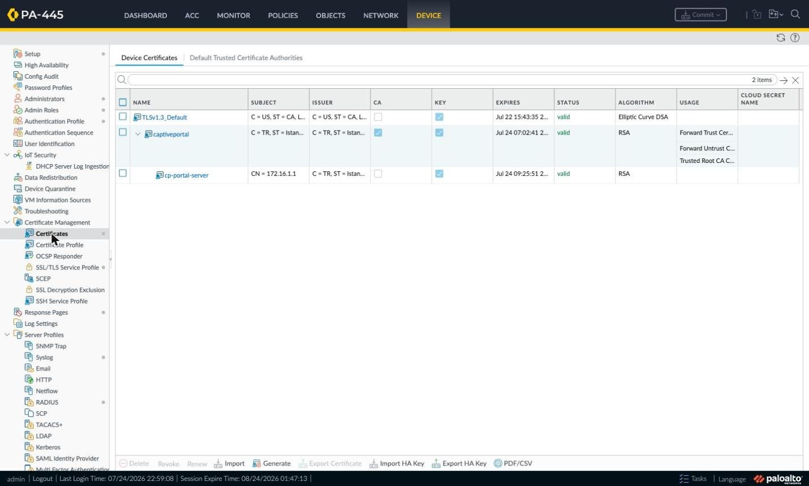This screenshot has height=486, width=809.
Task: Click the LDAP server profile icon
Action: click(x=29, y=436)
